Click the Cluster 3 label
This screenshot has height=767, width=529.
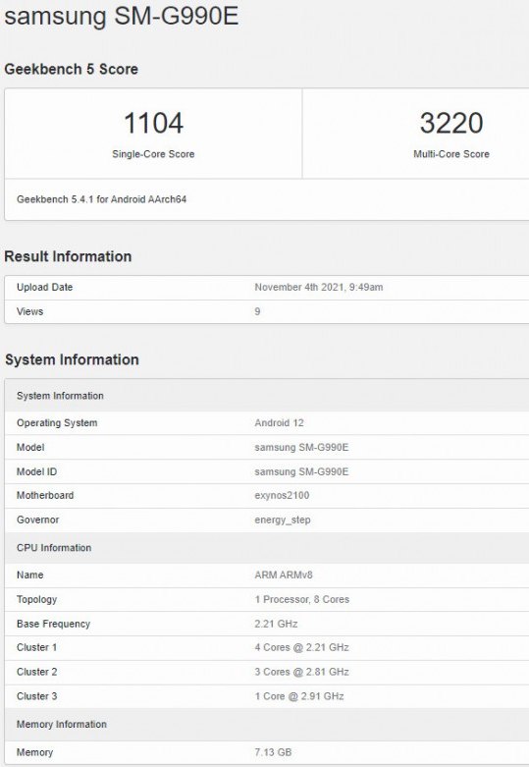36,696
